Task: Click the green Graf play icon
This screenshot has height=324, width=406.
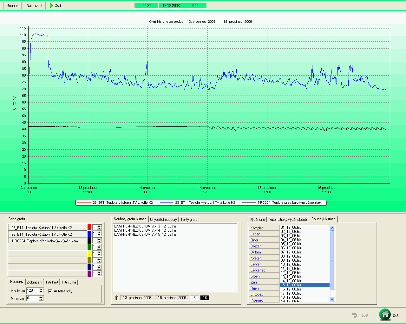Action: 51,6
